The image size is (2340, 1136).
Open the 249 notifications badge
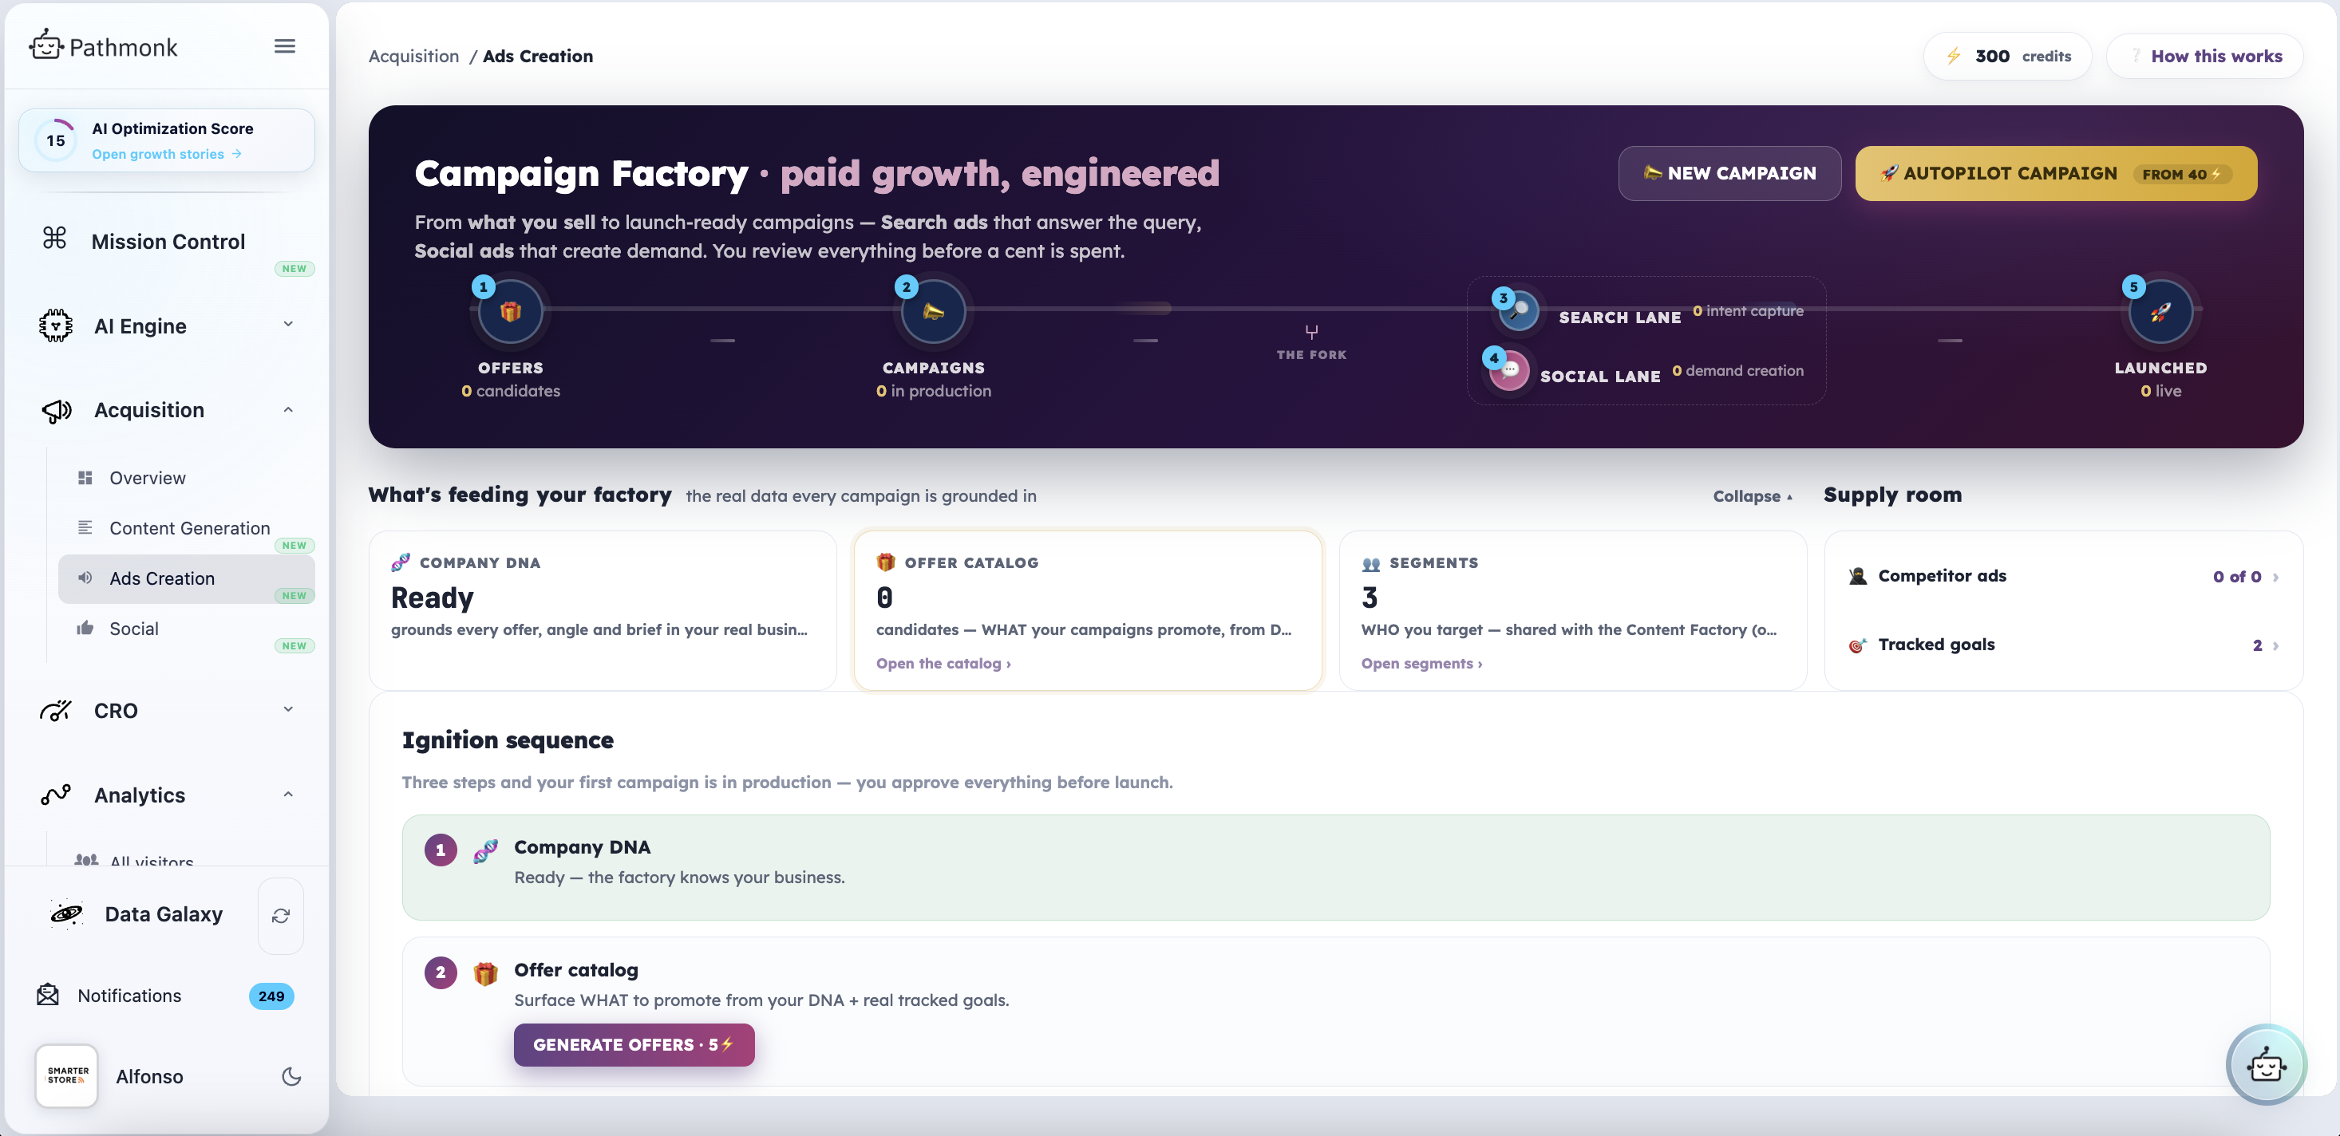pos(271,996)
